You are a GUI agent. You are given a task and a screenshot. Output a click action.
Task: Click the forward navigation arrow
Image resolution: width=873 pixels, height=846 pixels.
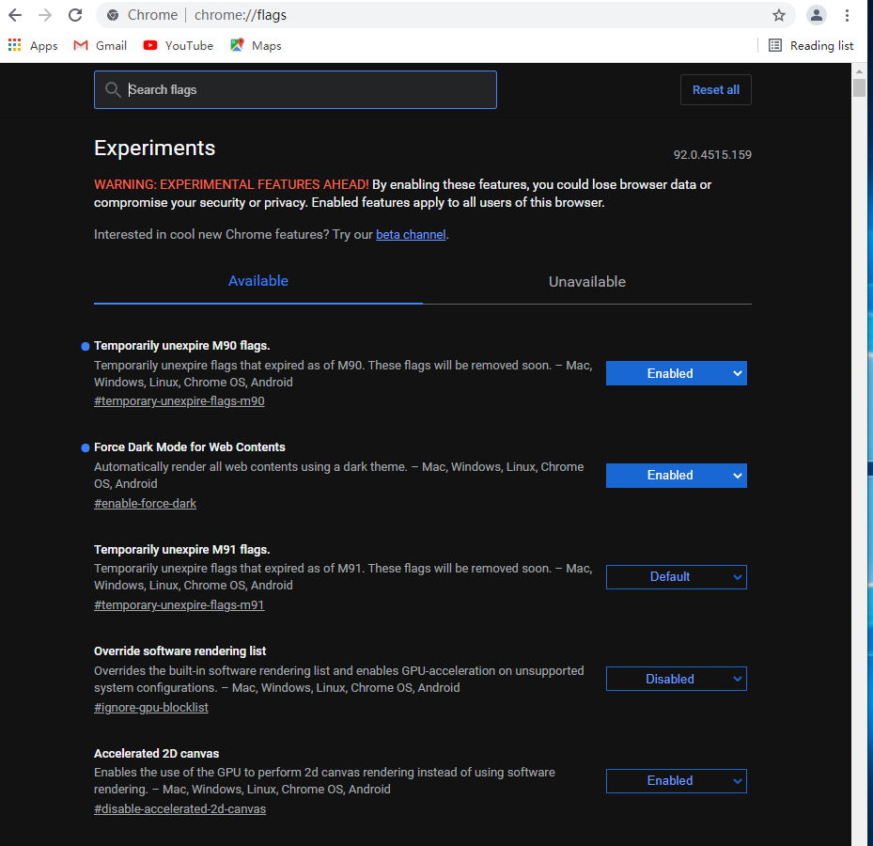coord(45,15)
